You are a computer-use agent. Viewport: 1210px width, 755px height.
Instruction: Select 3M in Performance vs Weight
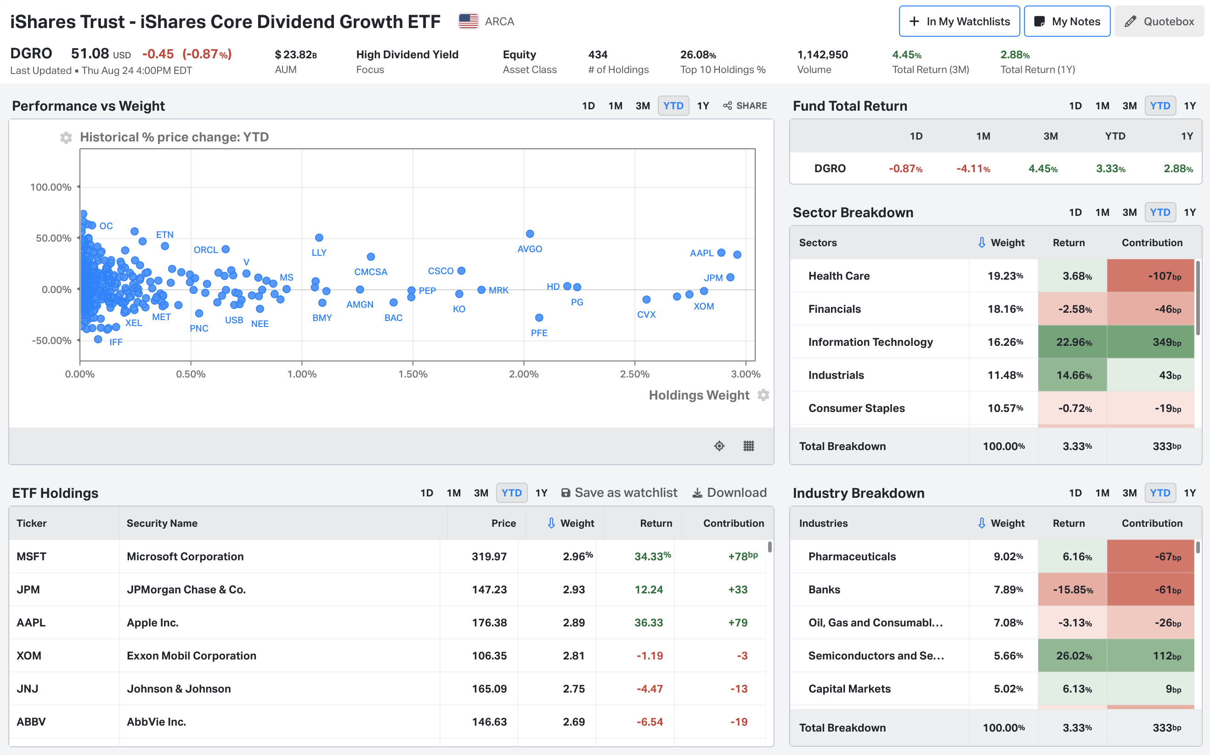click(x=643, y=106)
